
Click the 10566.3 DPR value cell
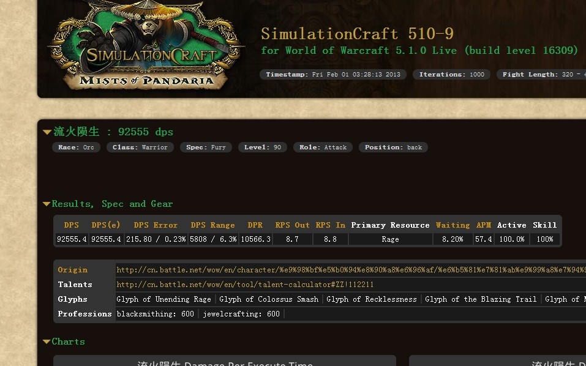point(255,239)
